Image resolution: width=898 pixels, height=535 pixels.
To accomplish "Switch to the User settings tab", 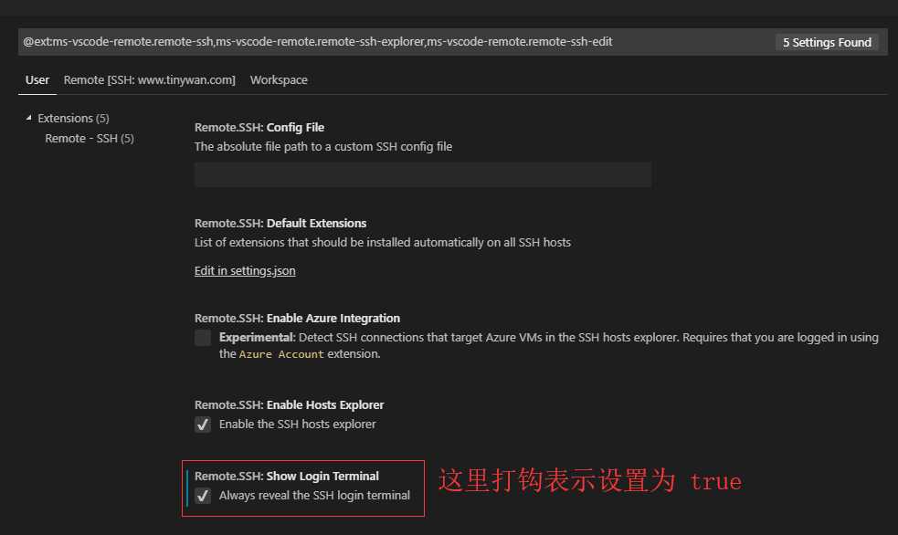I will point(37,80).
